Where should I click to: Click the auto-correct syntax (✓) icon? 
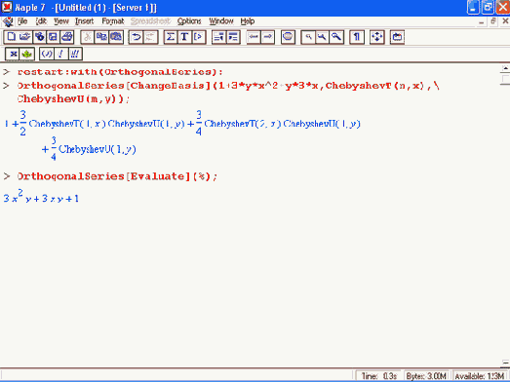pyautogui.click(x=47, y=54)
